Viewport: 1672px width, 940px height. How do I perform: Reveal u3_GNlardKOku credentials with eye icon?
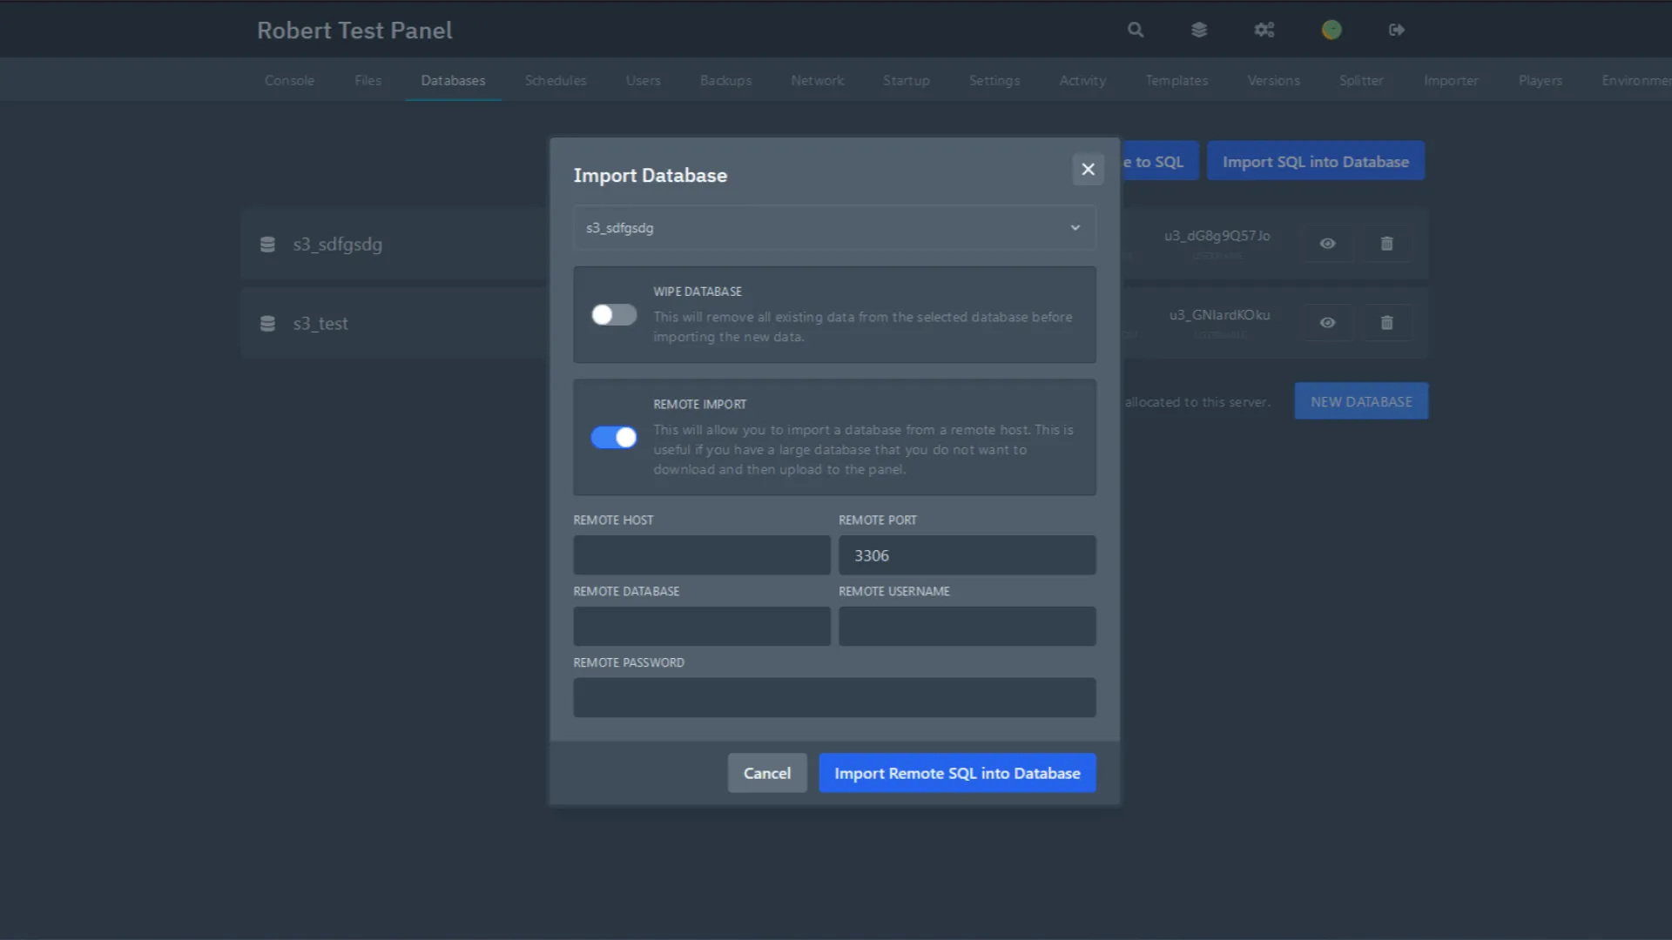coord(1327,323)
